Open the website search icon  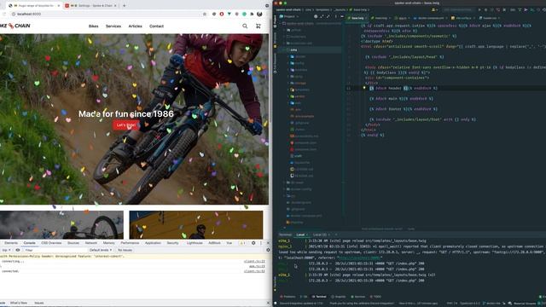(245, 26)
